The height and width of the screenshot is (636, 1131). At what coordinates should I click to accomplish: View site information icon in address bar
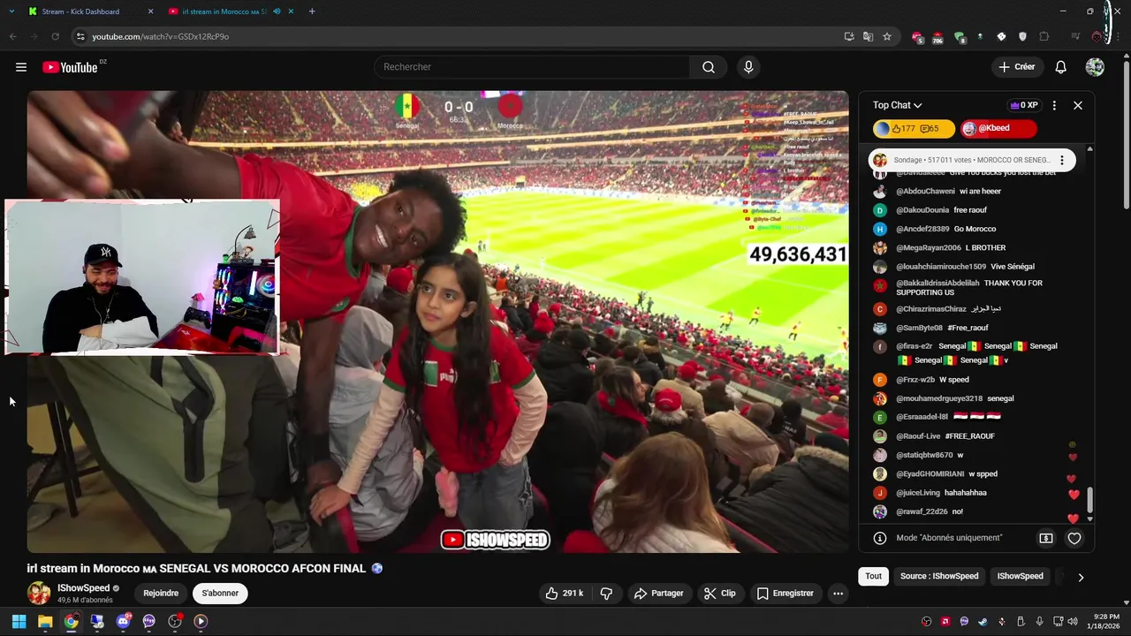pos(80,36)
